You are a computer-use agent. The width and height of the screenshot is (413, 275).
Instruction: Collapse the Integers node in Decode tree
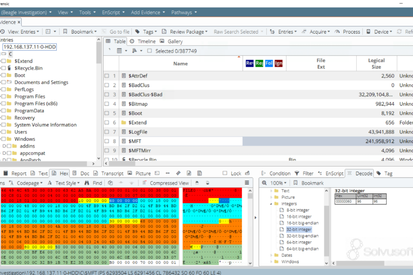pyautogui.click(x=271, y=204)
